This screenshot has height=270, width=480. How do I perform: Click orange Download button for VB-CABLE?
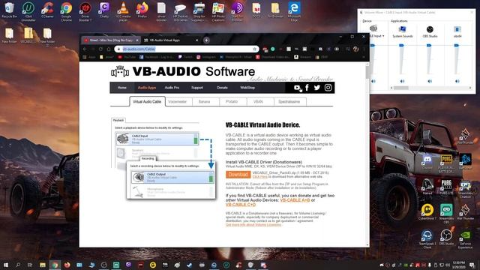(238, 175)
